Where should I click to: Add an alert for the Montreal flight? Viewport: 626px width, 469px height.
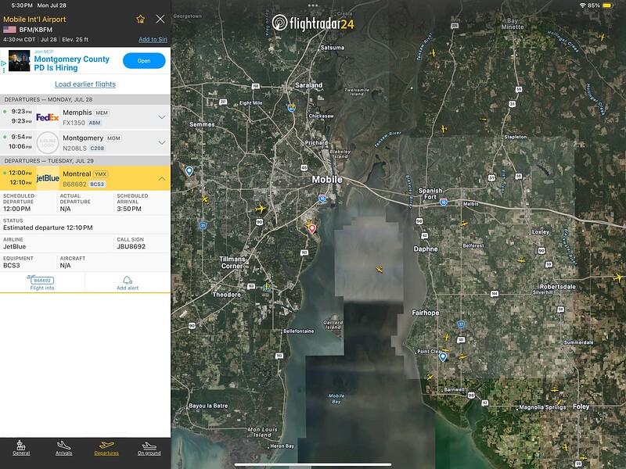128,282
